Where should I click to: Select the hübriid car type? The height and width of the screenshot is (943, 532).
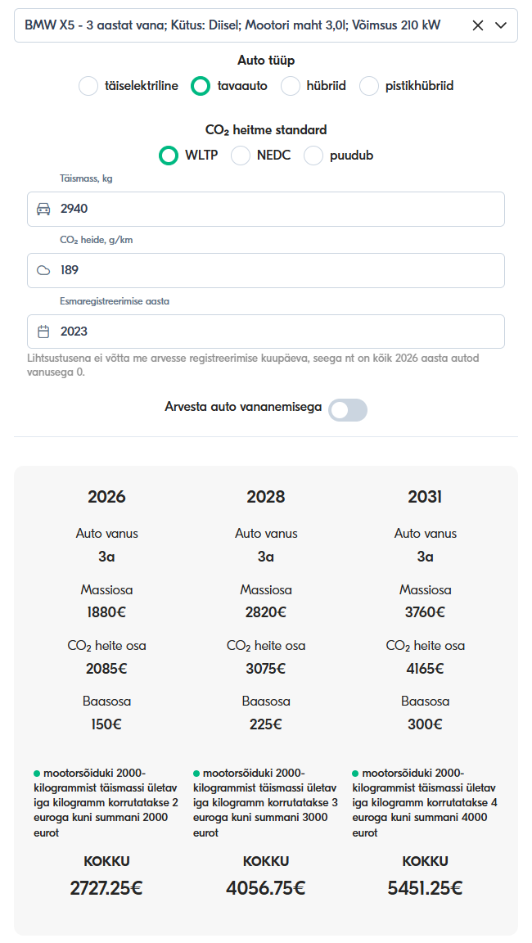click(291, 86)
